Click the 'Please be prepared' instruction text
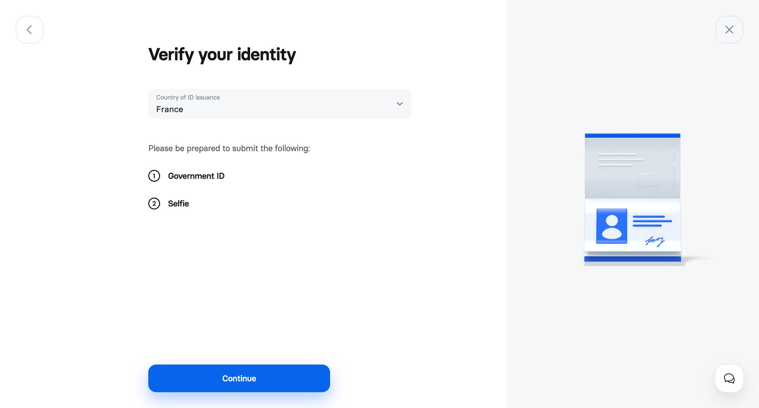This screenshot has width=759, height=408. (229, 148)
